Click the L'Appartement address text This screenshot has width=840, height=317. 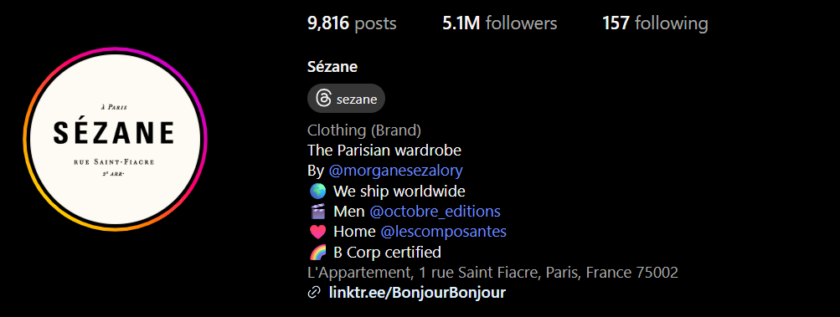click(x=492, y=273)
